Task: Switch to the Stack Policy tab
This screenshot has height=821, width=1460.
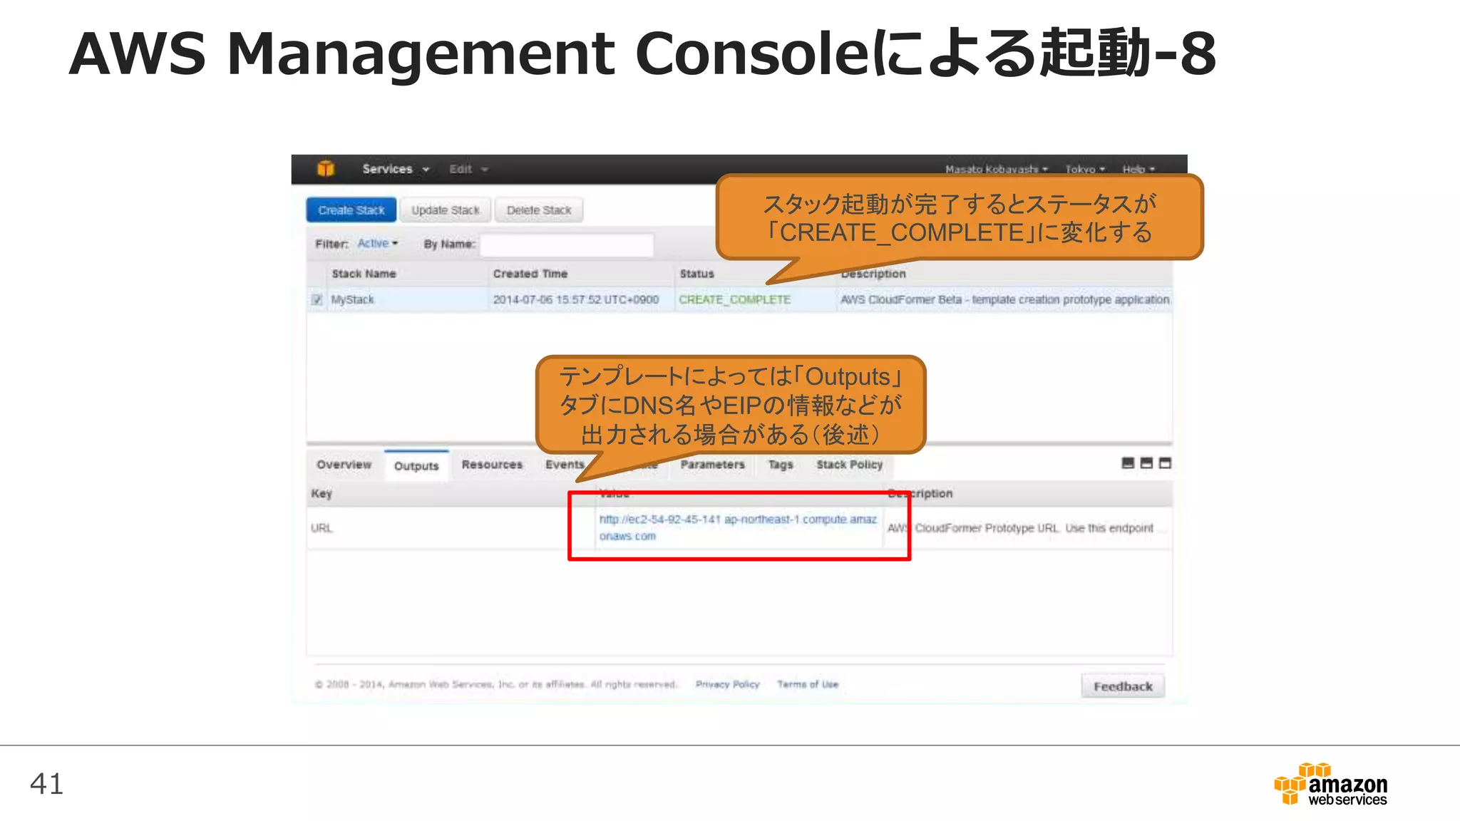Action: 850,465
